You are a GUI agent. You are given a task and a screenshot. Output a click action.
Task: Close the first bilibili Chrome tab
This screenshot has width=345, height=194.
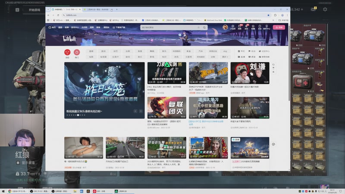(80, 9)
